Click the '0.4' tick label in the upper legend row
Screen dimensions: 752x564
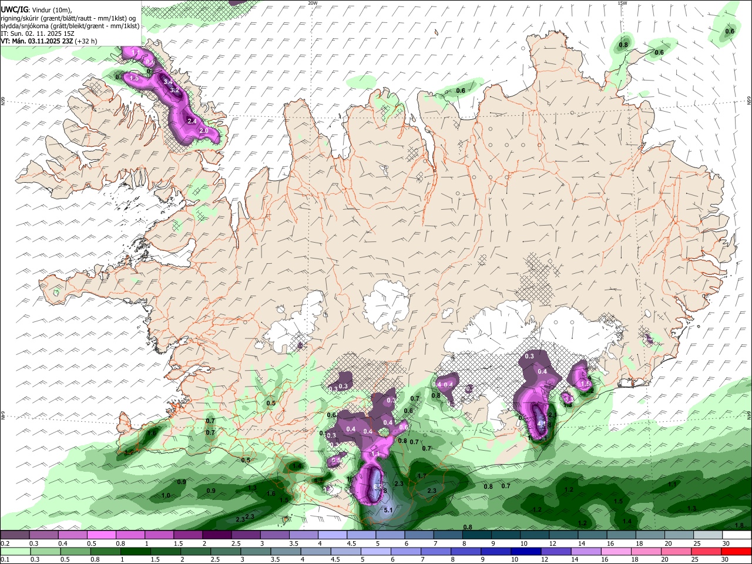[x=63, y=543]
